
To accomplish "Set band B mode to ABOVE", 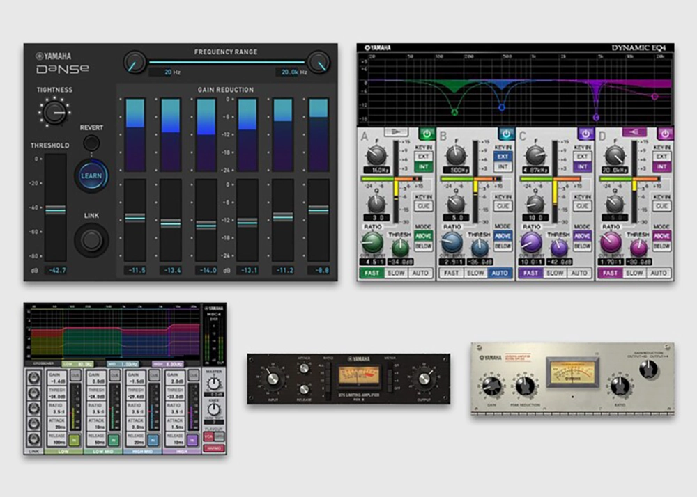I will (x=503, y=236).
